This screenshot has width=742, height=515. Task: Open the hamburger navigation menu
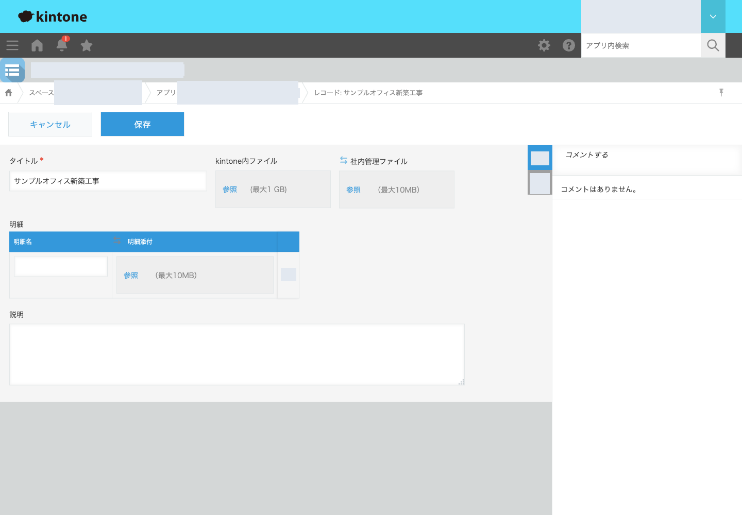[12, 45]
